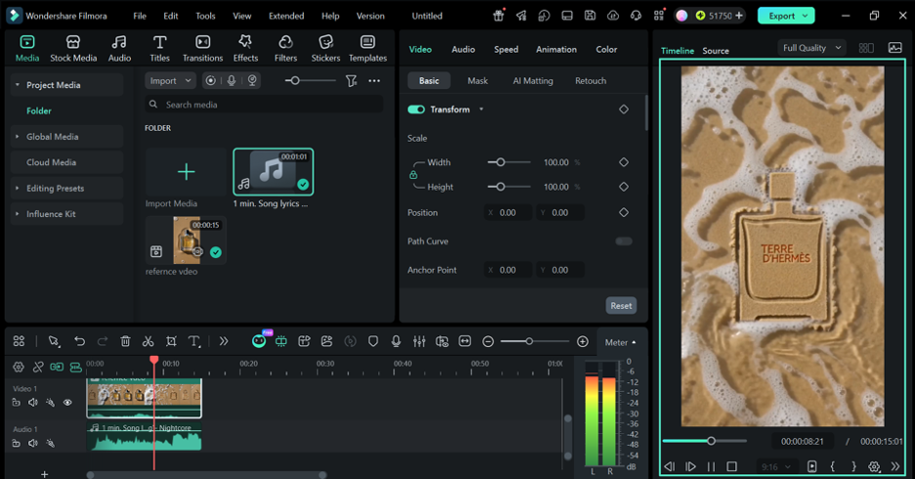Image resolution: width=915 pixels, height=479 pixels.
Task: Expand the Global Media section
Action: (x=18, y=137)
